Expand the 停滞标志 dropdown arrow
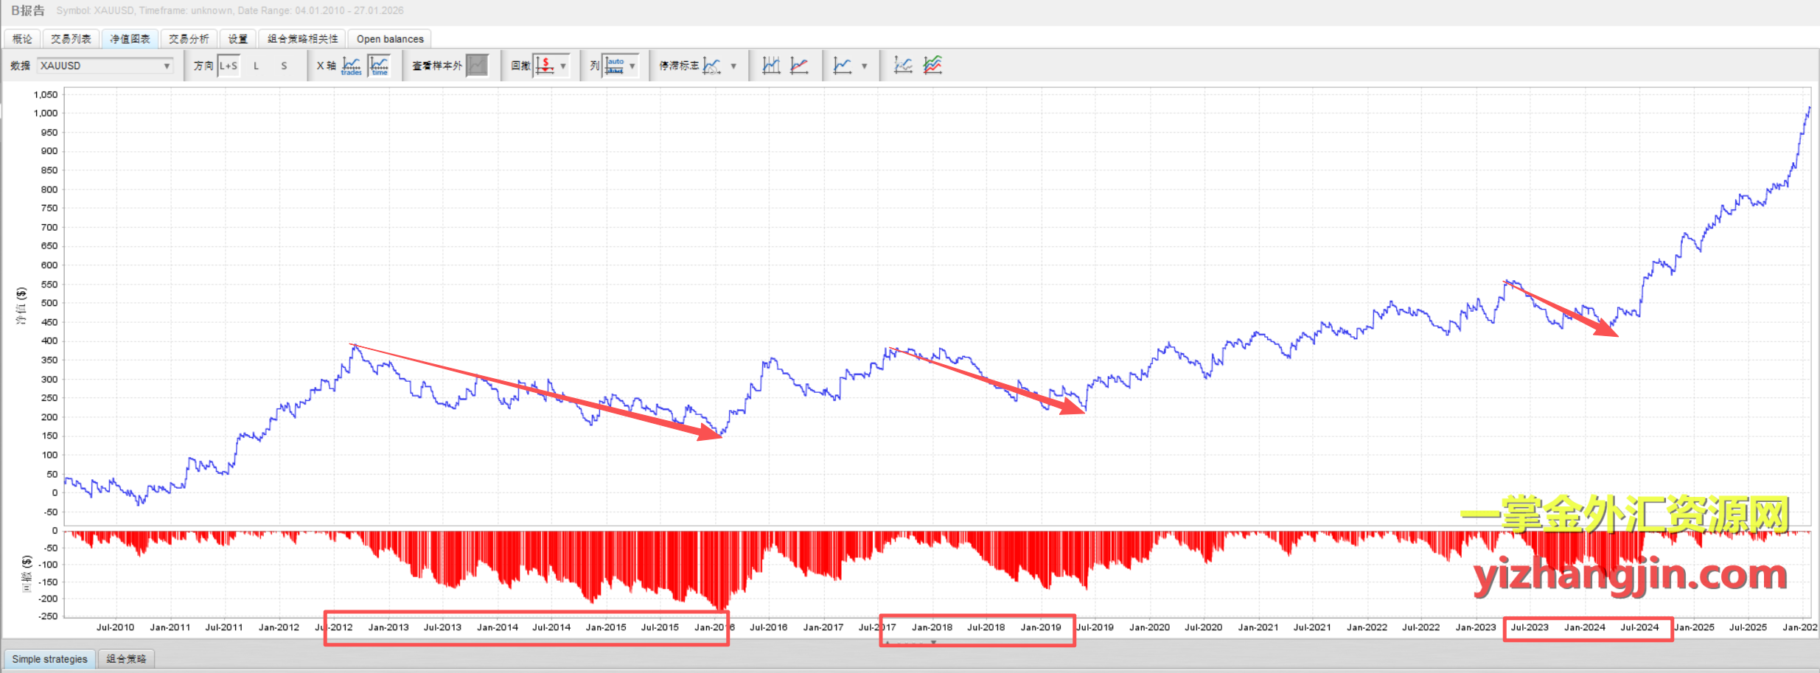 click(733, 66)
